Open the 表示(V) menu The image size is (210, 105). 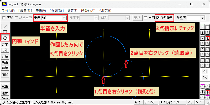tap(41, 11)
